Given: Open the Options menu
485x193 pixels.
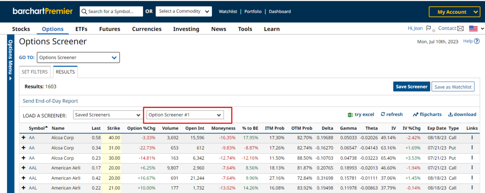Looking at the screenshot, I should coord(52,29).
